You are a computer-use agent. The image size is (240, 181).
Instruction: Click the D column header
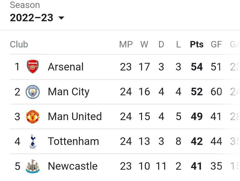pyautogui.click(x=161, y=44)
